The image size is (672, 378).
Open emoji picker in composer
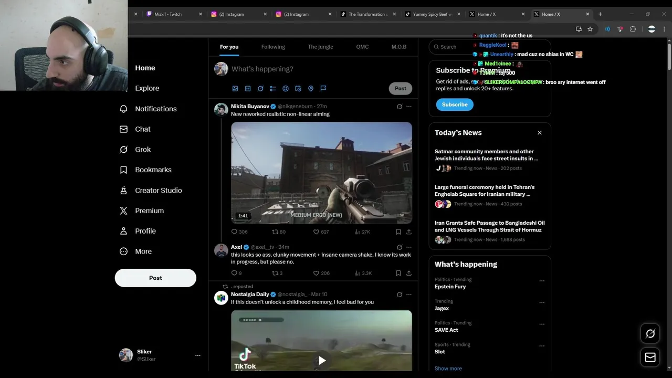click(x=286, y=89)
